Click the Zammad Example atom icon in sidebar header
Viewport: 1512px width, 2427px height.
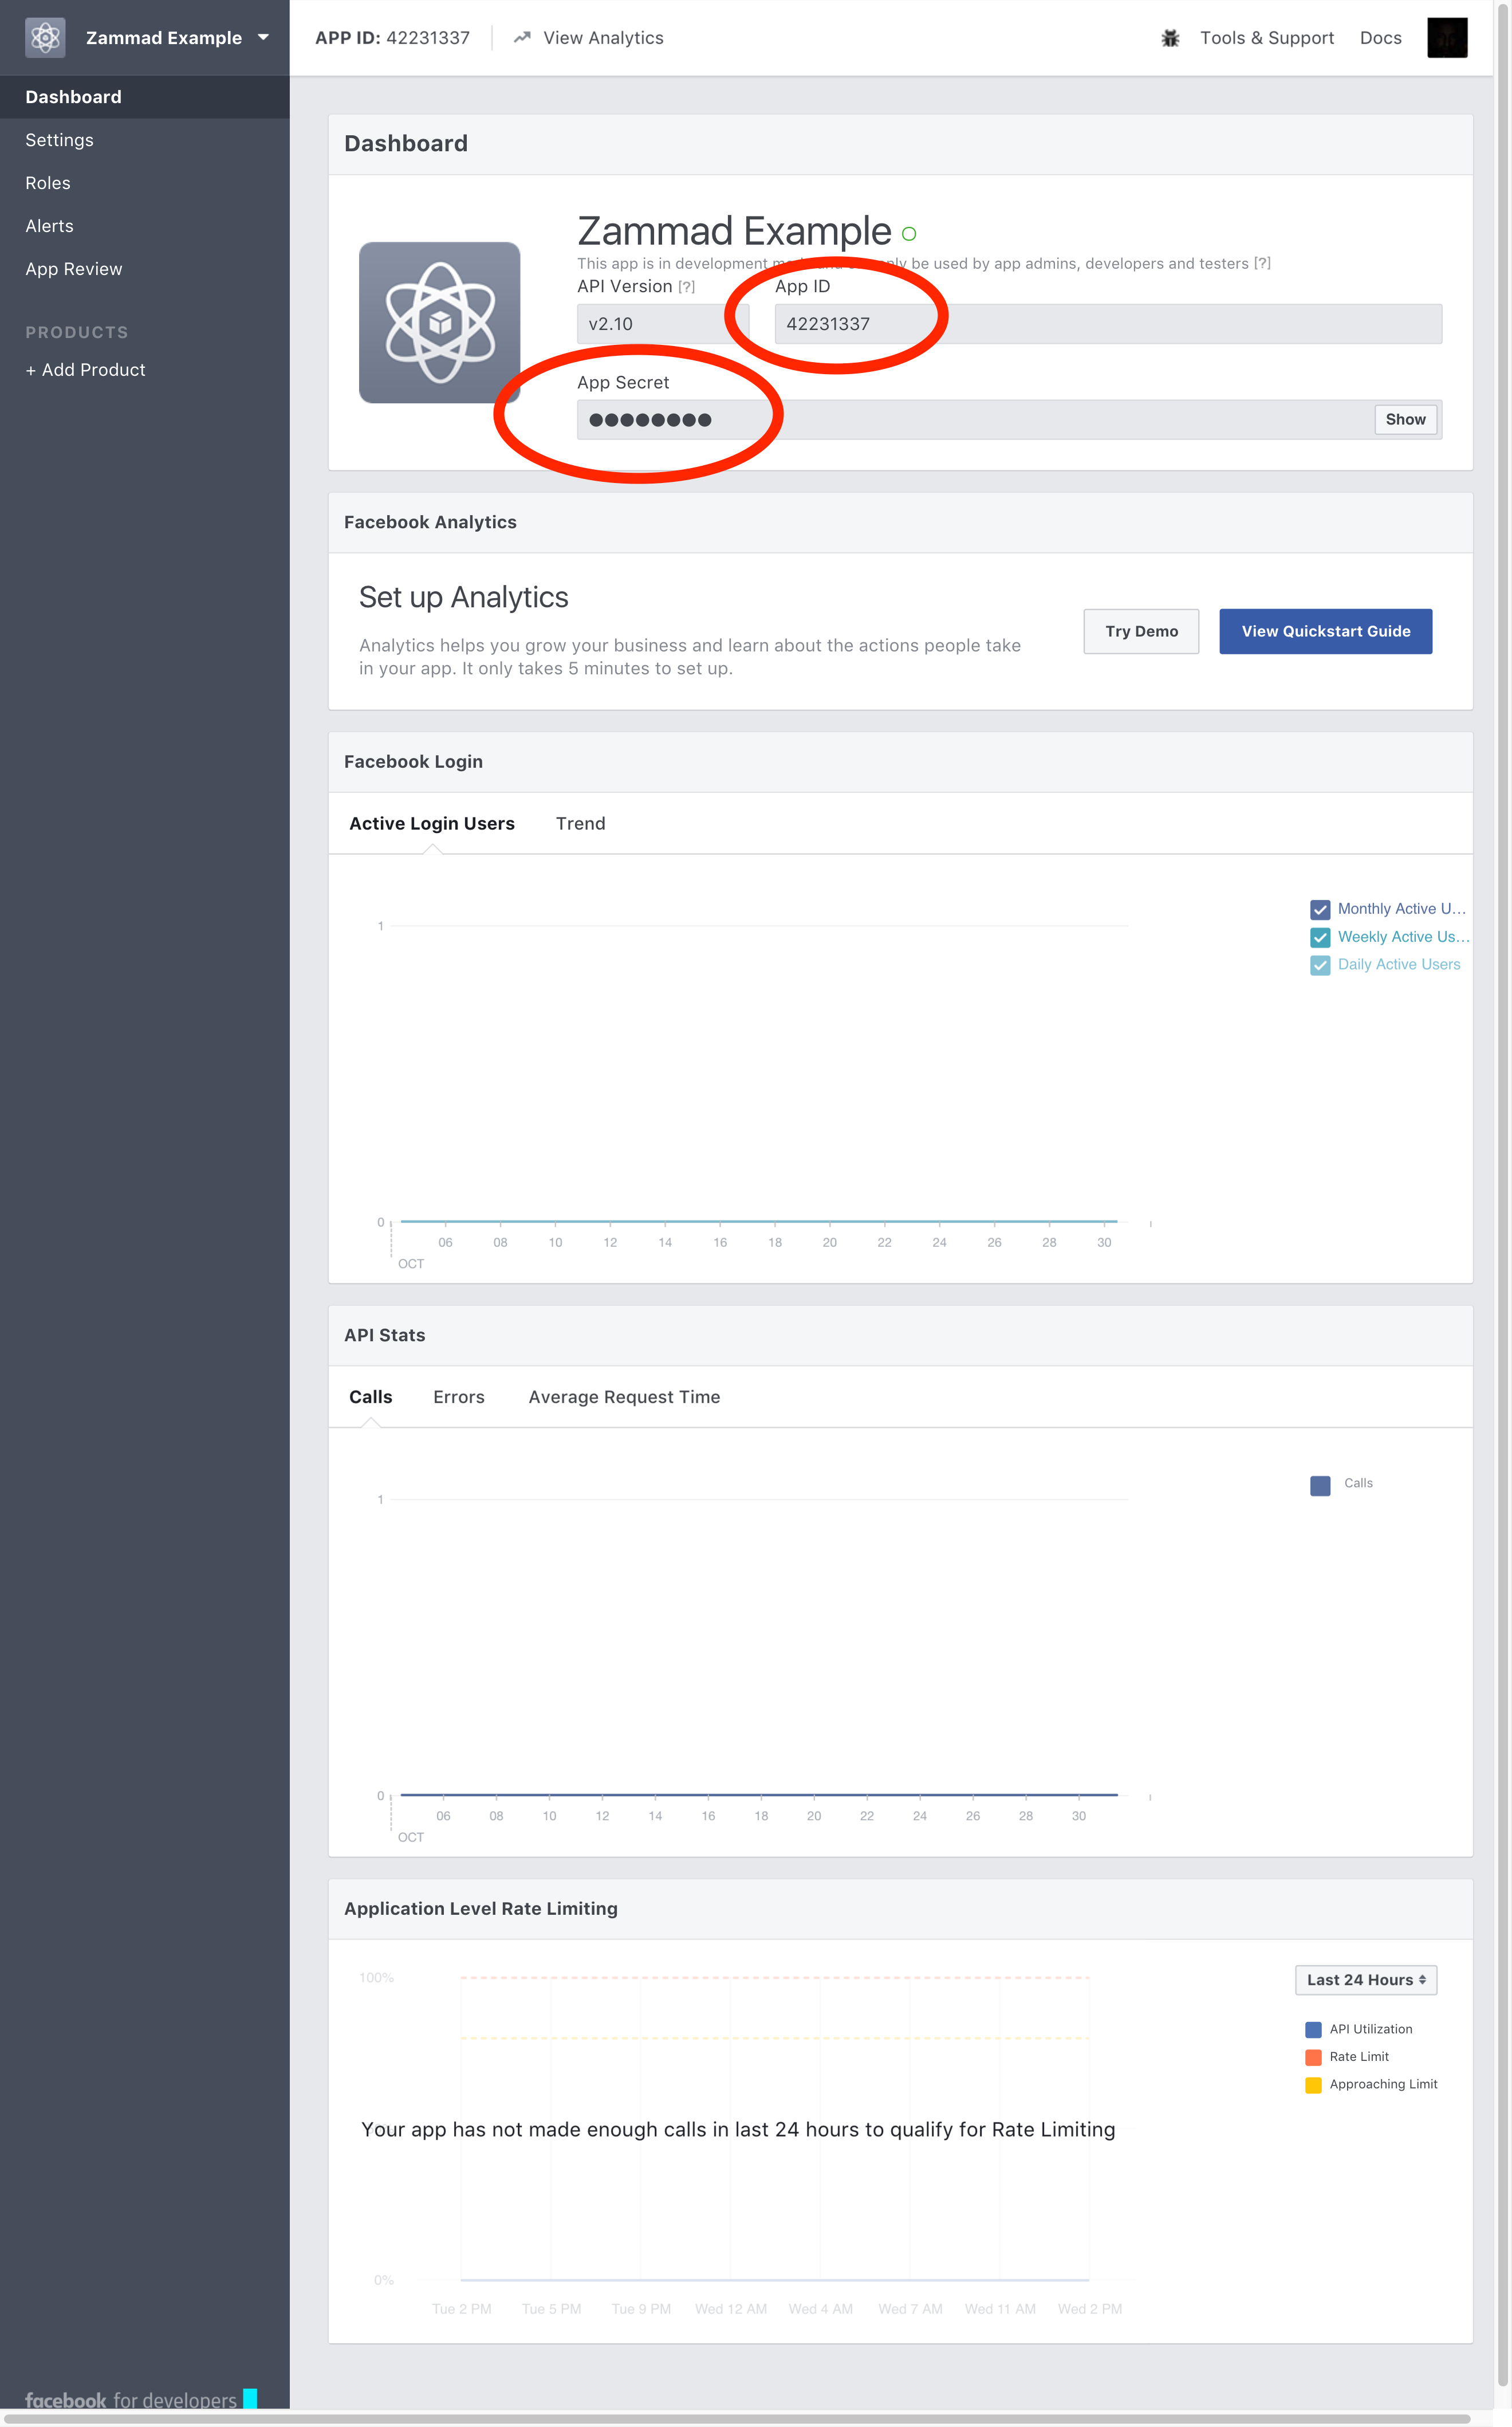click(45, 38)
